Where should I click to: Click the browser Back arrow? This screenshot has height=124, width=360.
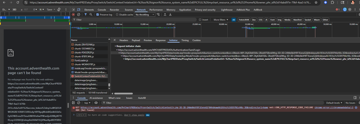[x=4, y=2]
